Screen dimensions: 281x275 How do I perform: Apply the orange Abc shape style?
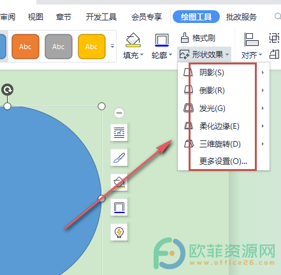coord(25,47)
